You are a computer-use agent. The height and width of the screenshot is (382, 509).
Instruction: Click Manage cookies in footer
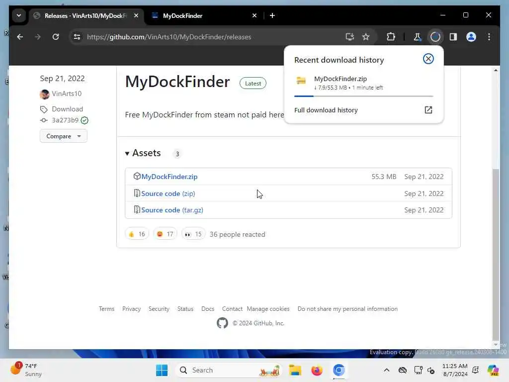(268, 309)
